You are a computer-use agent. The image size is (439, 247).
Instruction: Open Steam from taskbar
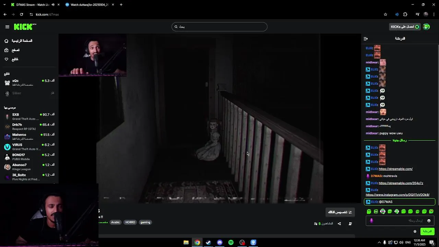[208, 243]
